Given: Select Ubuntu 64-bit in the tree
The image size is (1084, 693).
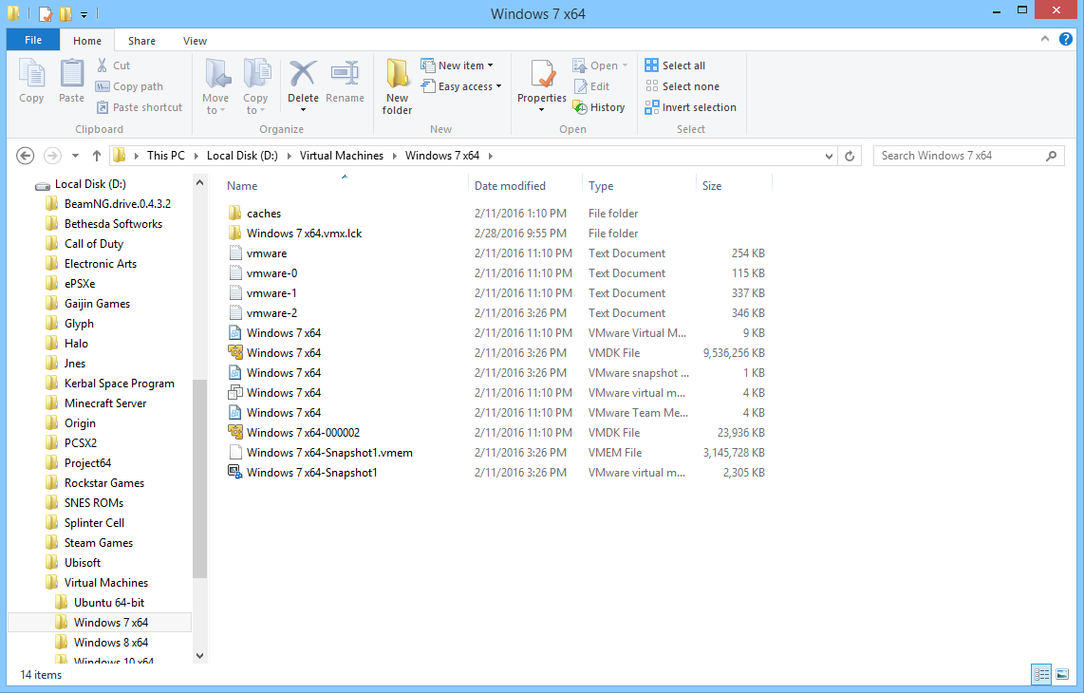Looking at the screenshot, I should pos(108,603).
